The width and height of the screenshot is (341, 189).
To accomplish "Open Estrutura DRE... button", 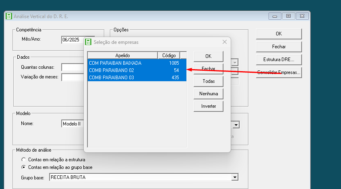I will tap(279, 60).
